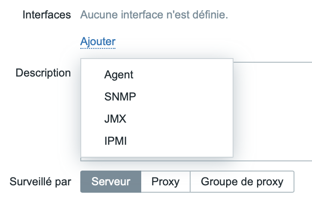Select Agent from the interface type menu
Image resolution: width=312 pixels, height=201 pixels.
(x=119, y=75)
